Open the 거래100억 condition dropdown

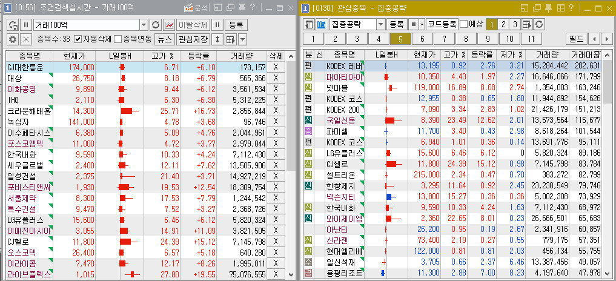[x=144, y=25]
